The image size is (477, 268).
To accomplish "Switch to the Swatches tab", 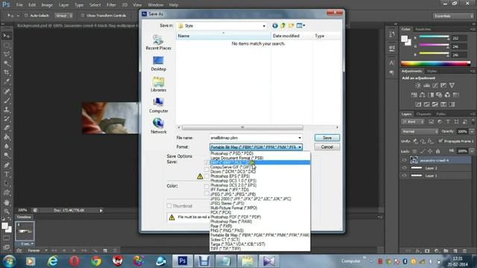I will tap(423, 29).
